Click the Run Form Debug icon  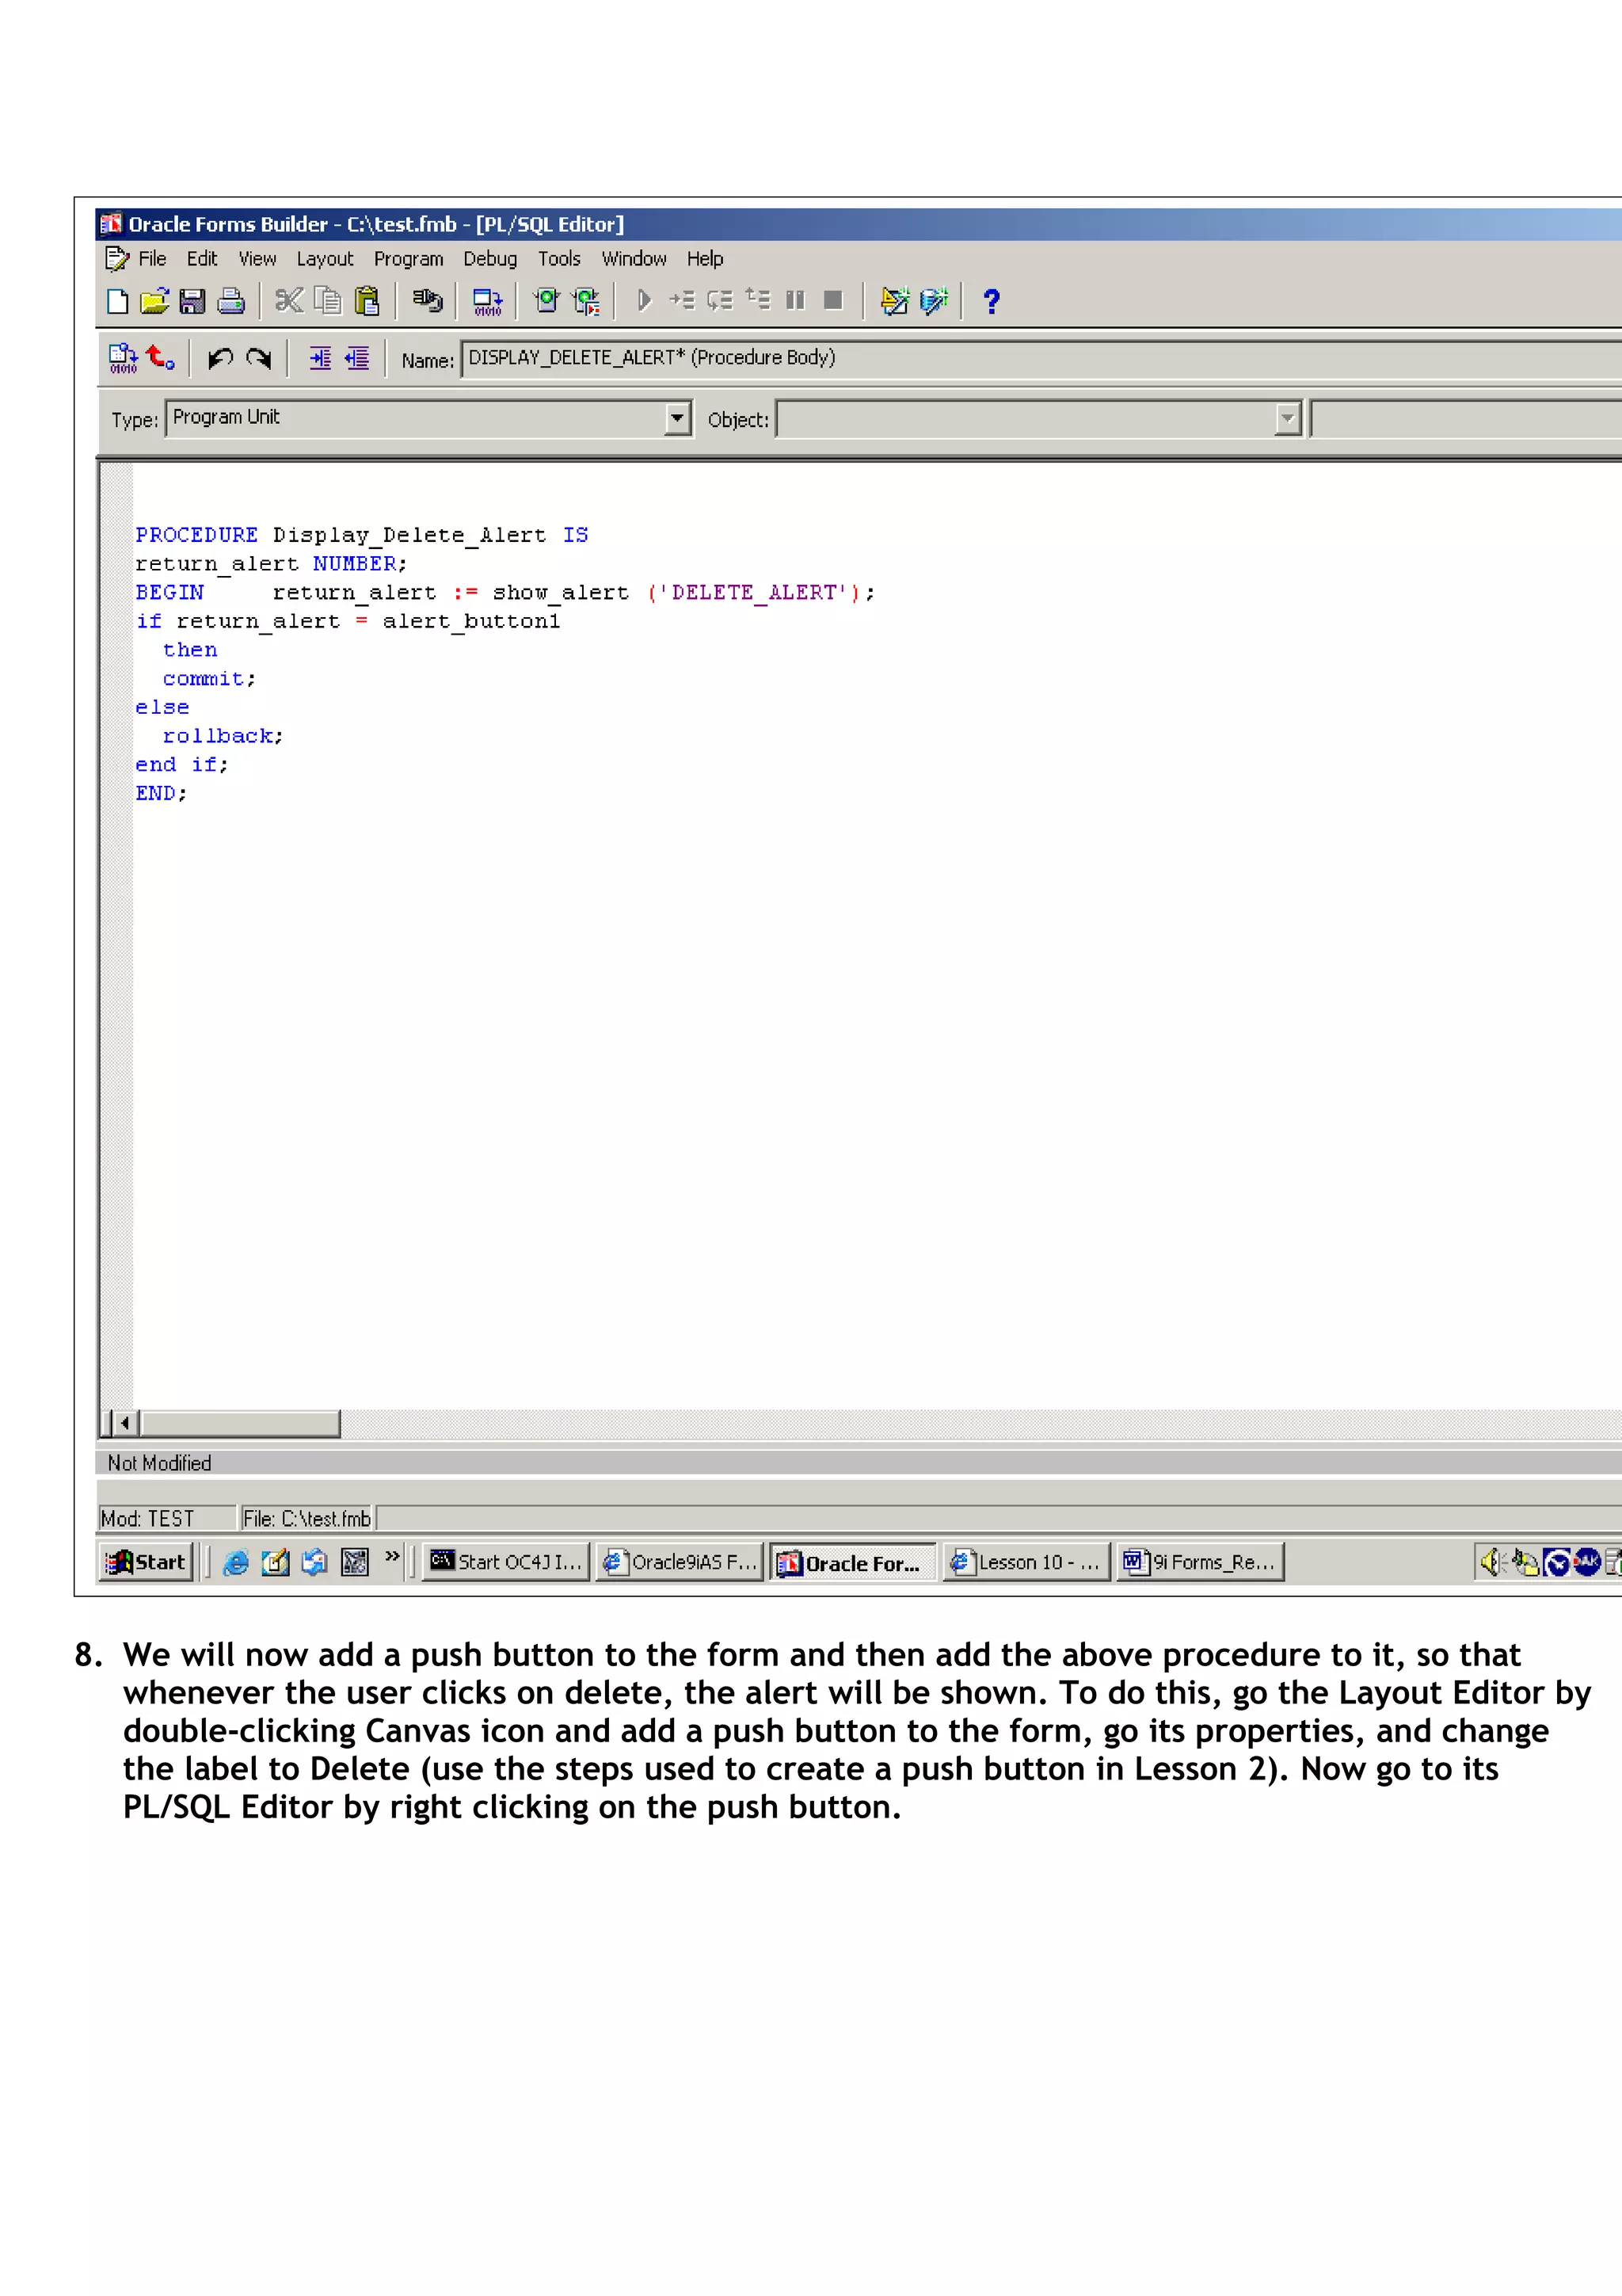[x=585, y=301]
